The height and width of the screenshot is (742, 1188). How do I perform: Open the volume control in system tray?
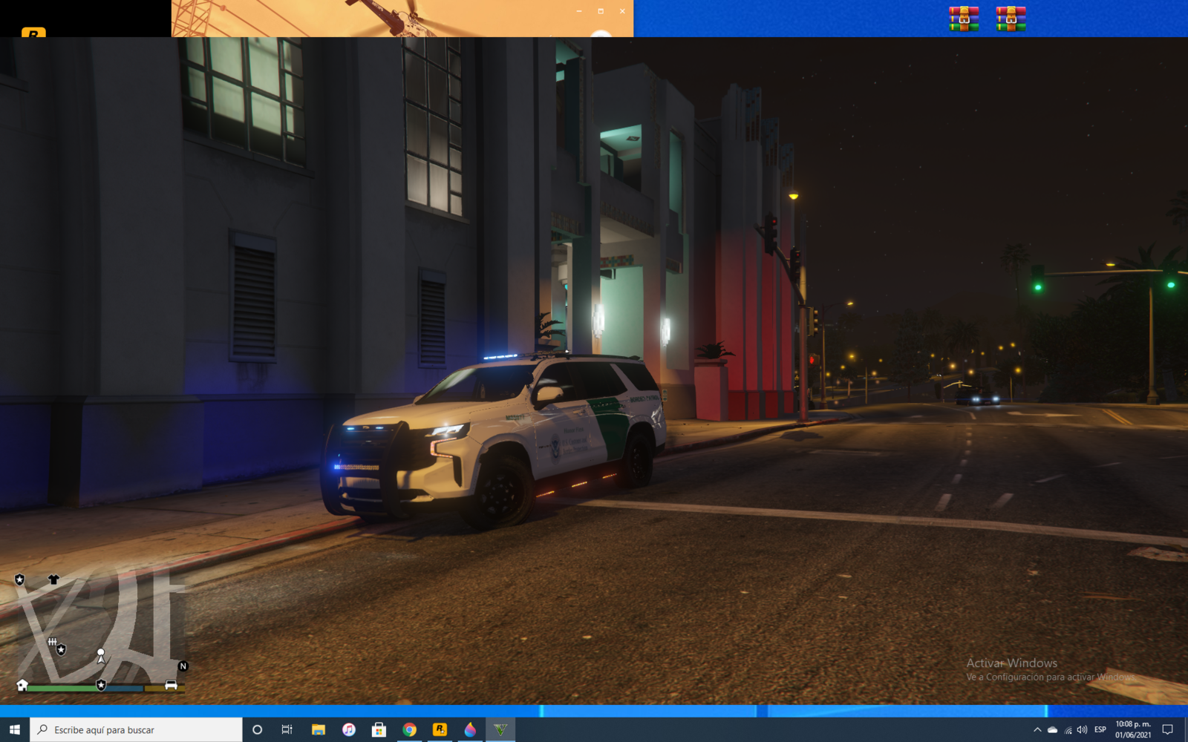pos(1082,730)
